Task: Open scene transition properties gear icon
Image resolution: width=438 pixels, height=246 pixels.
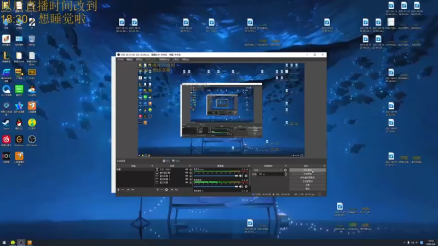Action: click(x=285, y=170)
